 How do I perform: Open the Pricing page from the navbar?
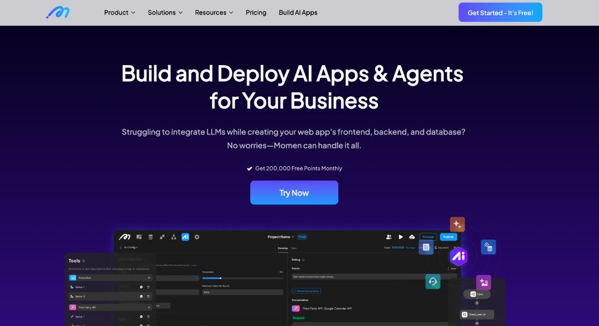[x=256, y=12]
